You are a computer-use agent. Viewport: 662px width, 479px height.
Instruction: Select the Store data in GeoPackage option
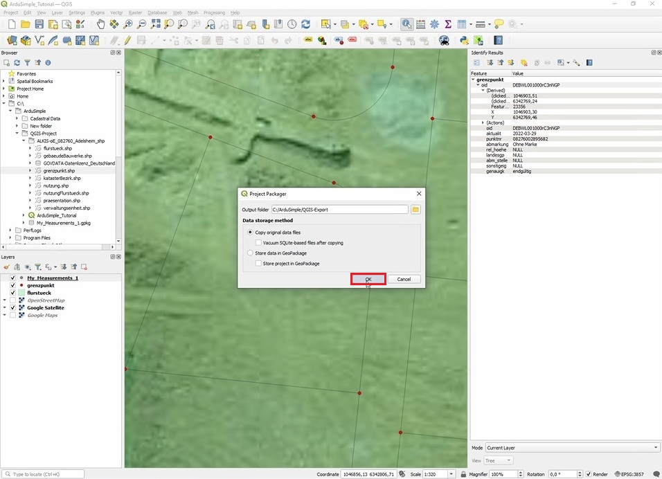point(251,253)
